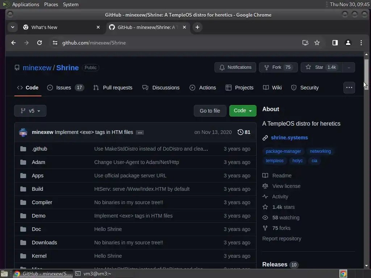371x278 pixels.
Task: Open the Security tab
Action: coord(305,88)
